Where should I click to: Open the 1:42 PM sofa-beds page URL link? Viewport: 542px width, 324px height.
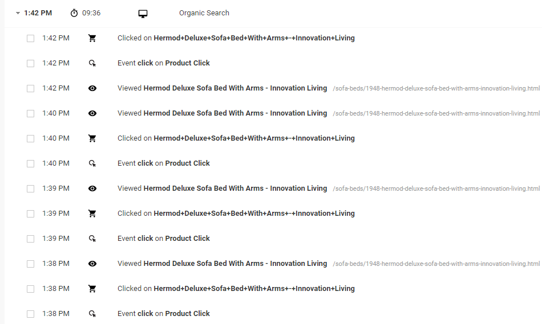pos(436,88)
